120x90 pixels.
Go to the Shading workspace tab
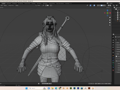click(33, 3)
